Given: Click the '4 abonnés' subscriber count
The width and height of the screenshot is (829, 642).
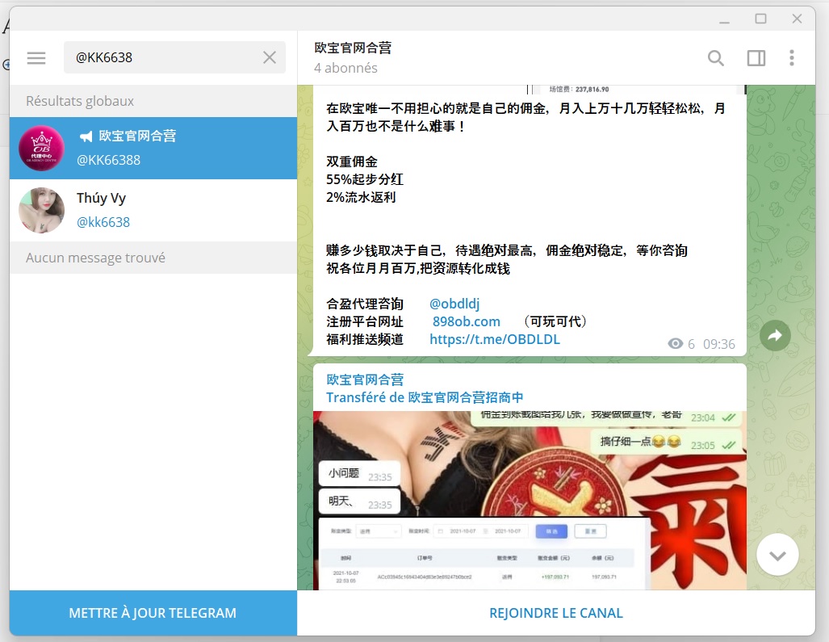Looking at the screenshot, I should point(345,68).
